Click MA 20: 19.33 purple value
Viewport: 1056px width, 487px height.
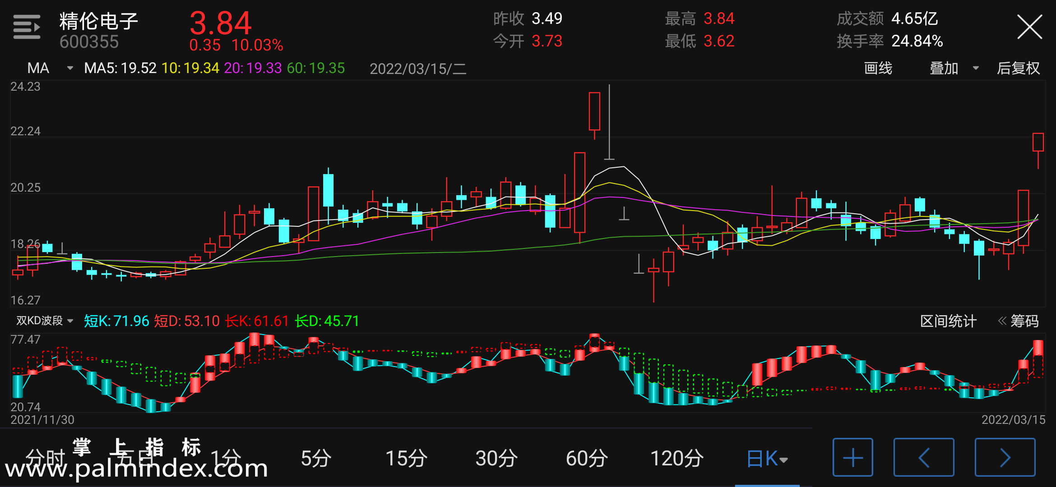click(x=253, y=68)
